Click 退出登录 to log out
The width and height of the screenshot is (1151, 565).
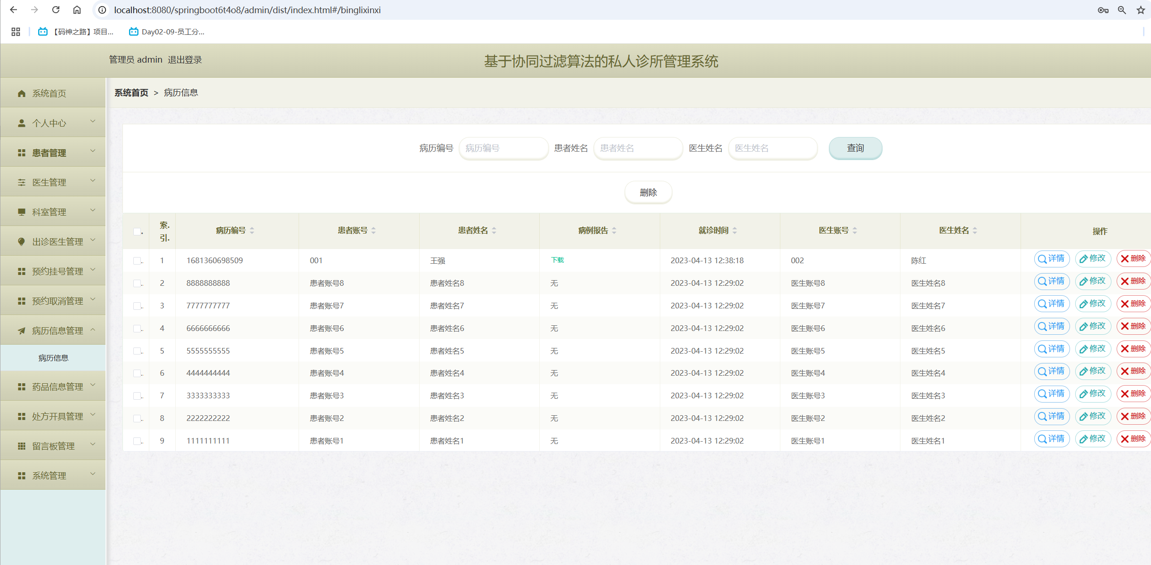(185, 60)
